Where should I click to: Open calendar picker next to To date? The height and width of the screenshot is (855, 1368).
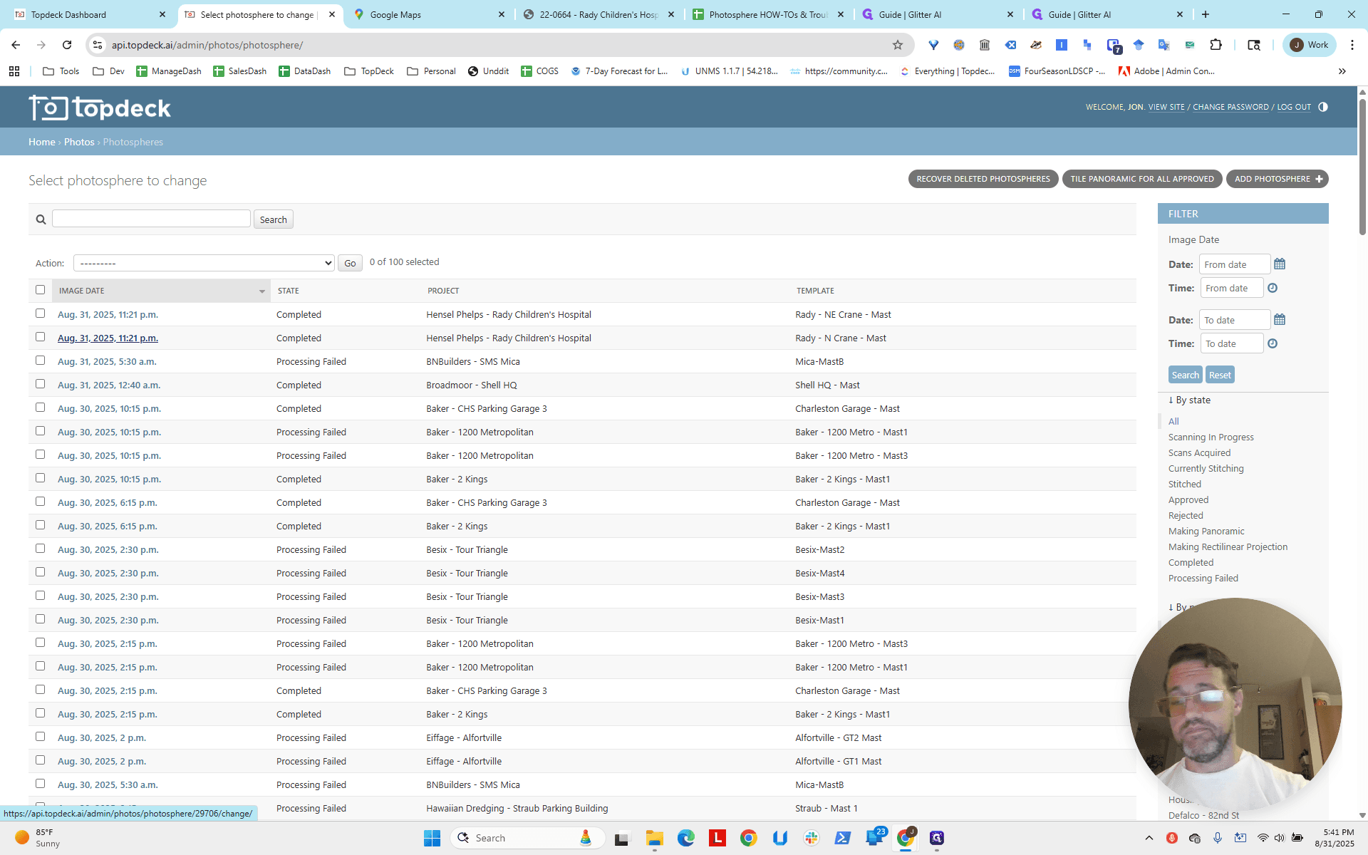[1280, 320]
